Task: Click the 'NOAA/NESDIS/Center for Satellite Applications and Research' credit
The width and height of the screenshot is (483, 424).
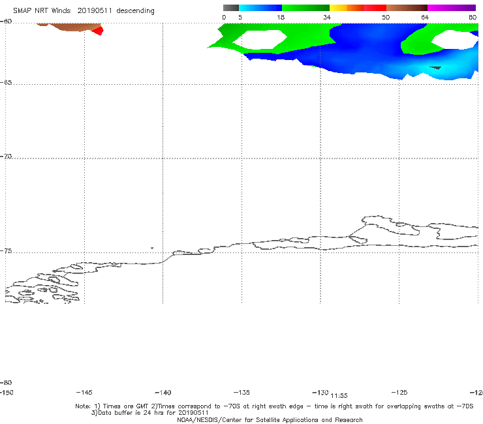Action: pos(270,419)
